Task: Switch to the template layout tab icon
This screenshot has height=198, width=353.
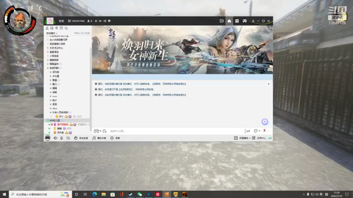Action: [237, 21]
